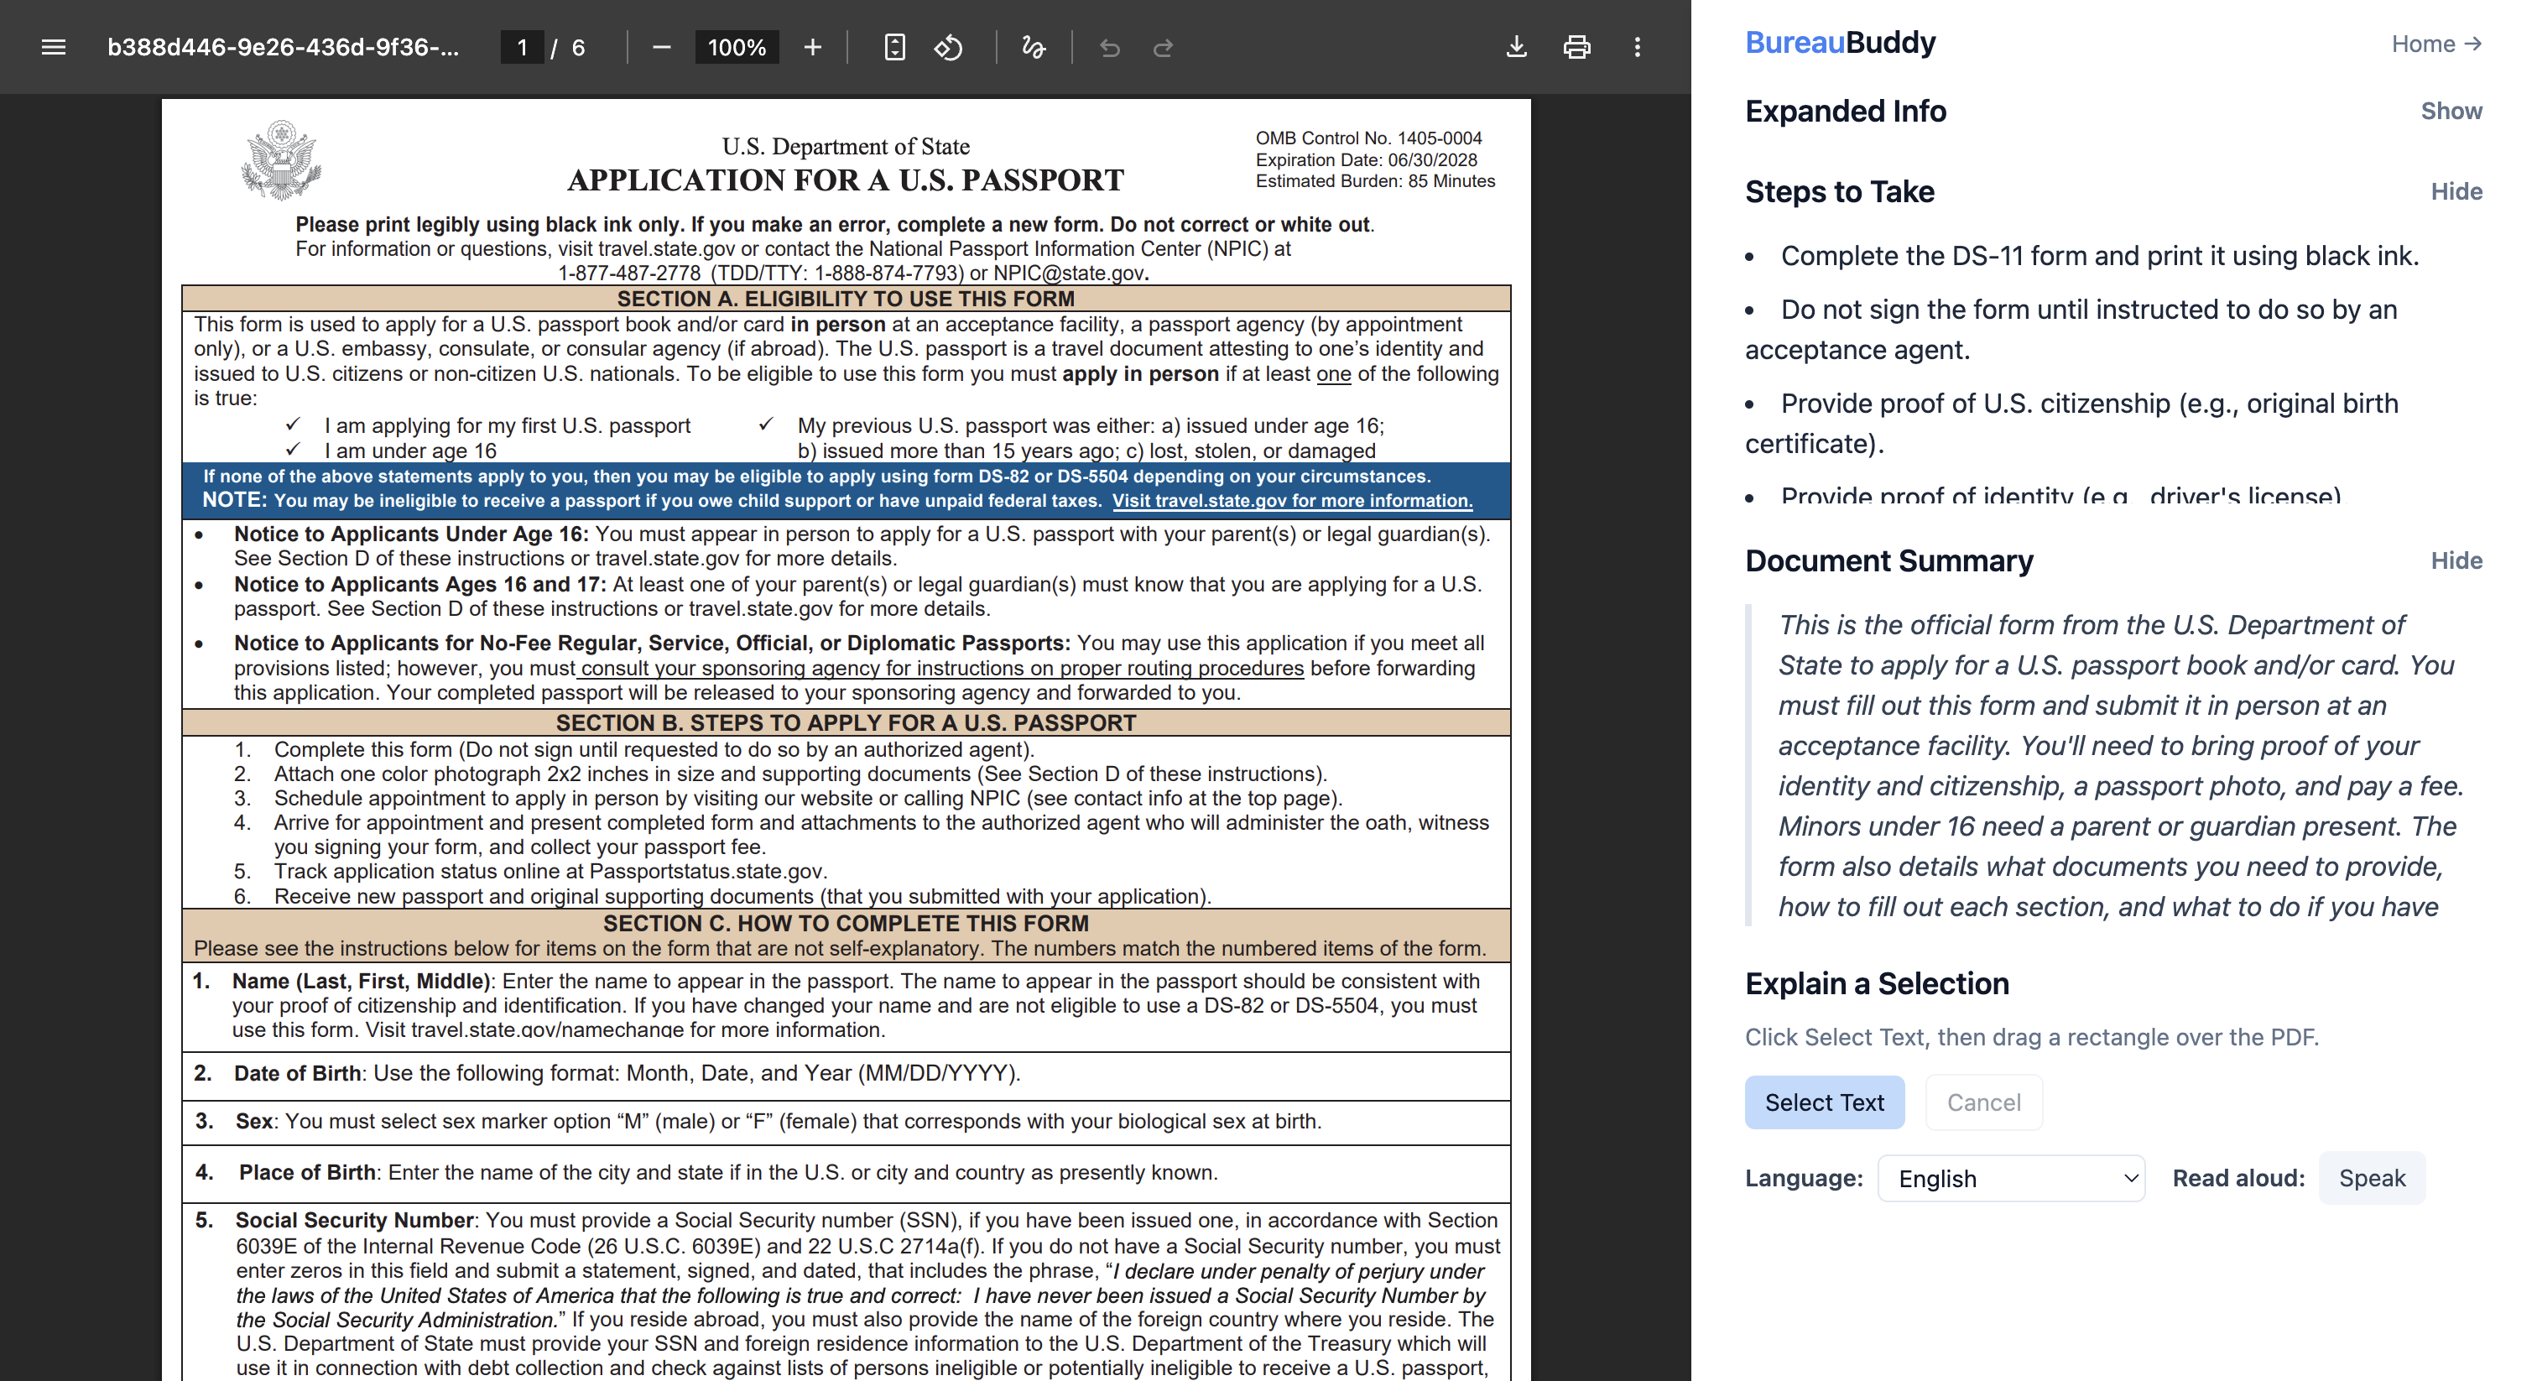This screenshot has height=1381, width=2537.
Task: Hide the Steps to Take section
Action: 2456,192
